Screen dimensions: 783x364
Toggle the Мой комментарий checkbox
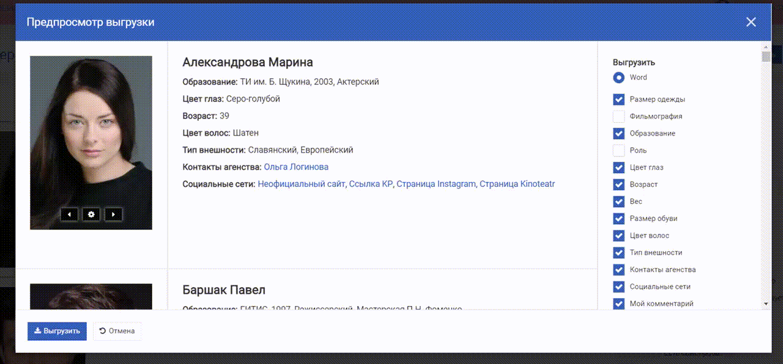(618, 304)
